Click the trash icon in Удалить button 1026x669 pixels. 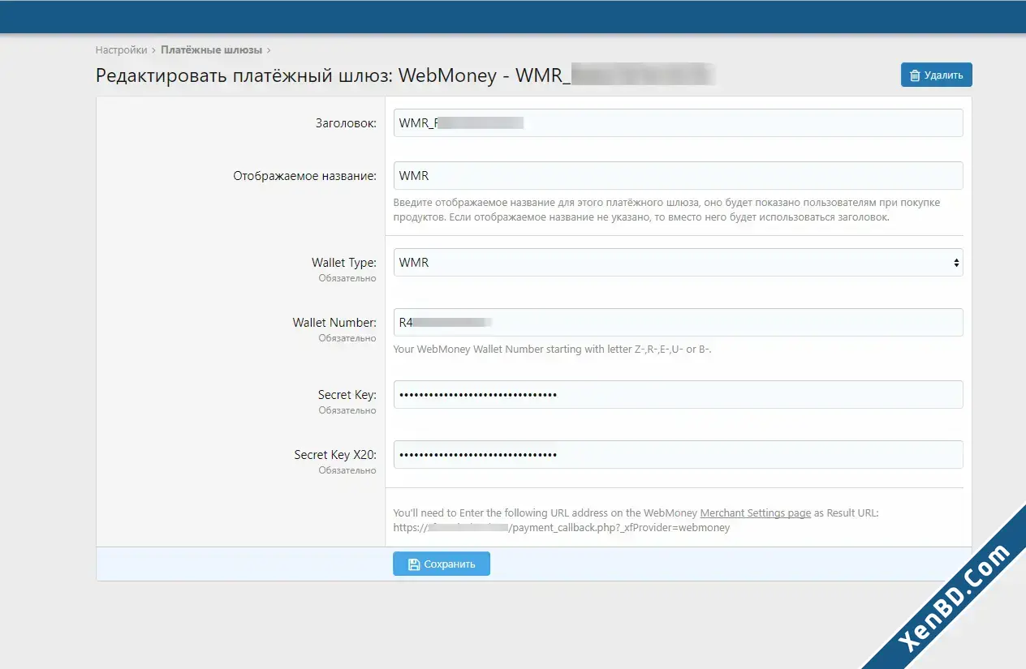(x=915, y=75)
